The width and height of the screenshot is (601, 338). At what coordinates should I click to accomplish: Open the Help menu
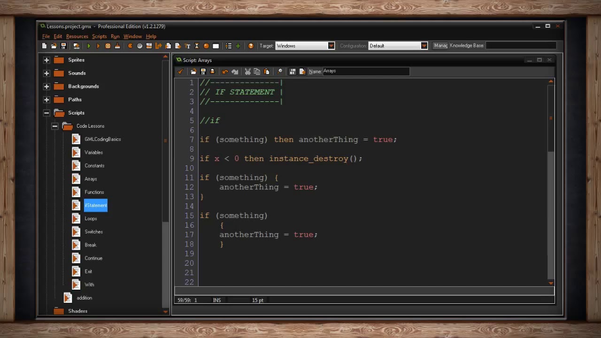[x=151, y=36]
